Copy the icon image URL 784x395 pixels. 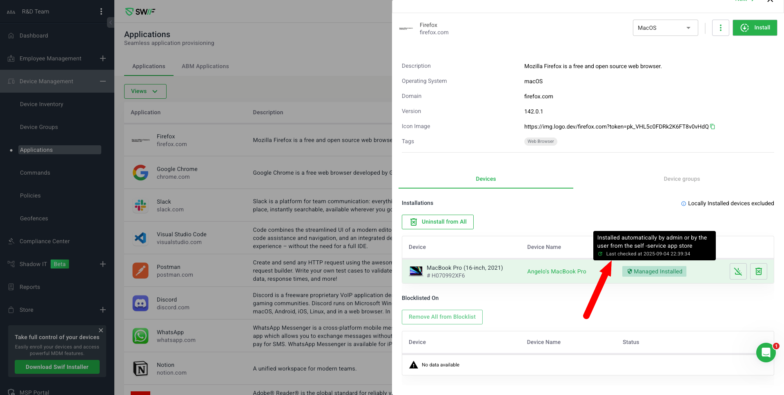click(x=713, y=126)
